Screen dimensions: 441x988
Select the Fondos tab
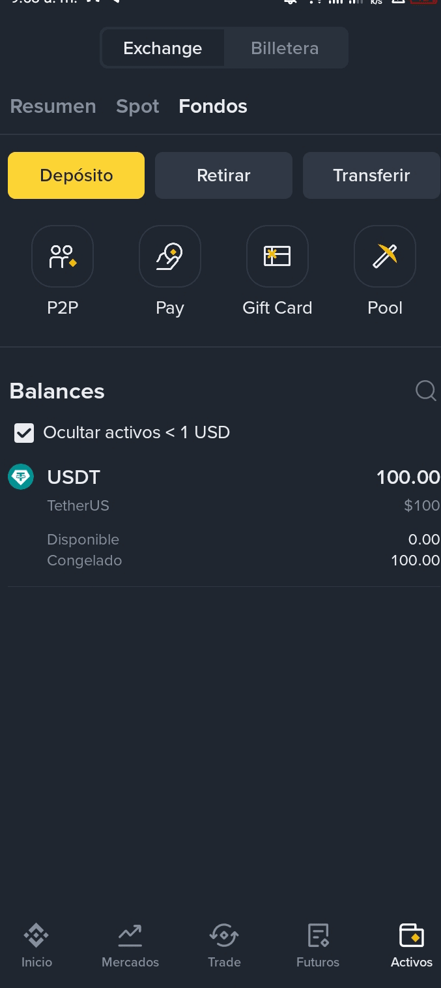coord(213,106)
